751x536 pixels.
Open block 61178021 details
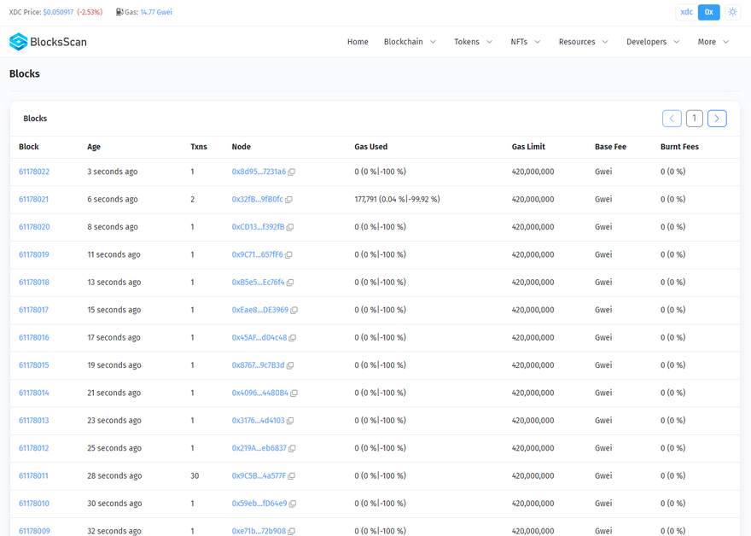(34, 200)
